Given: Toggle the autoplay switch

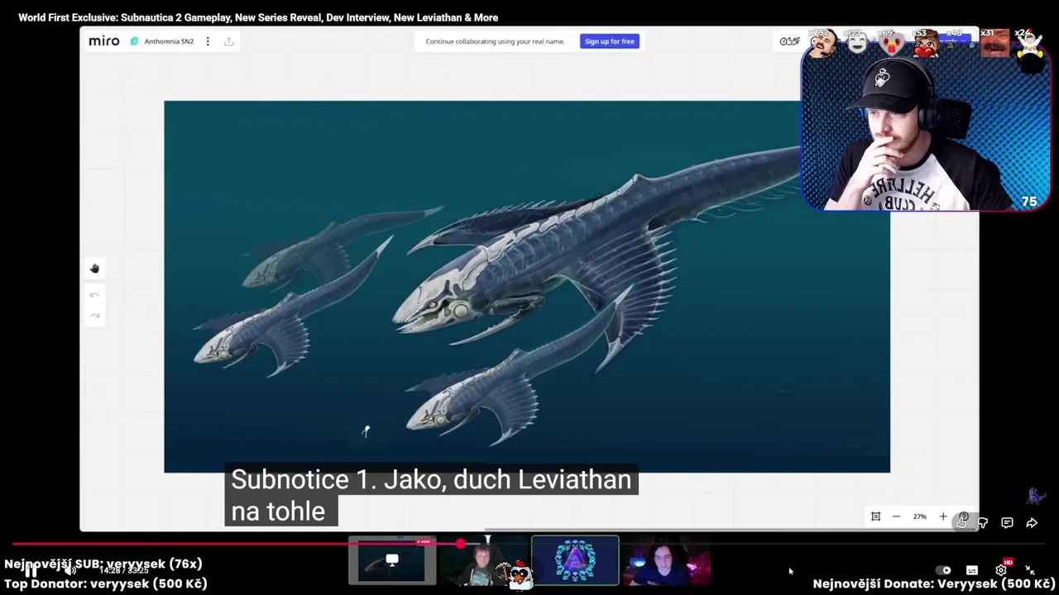Looking at the screenshot, I should pos(943,570).
